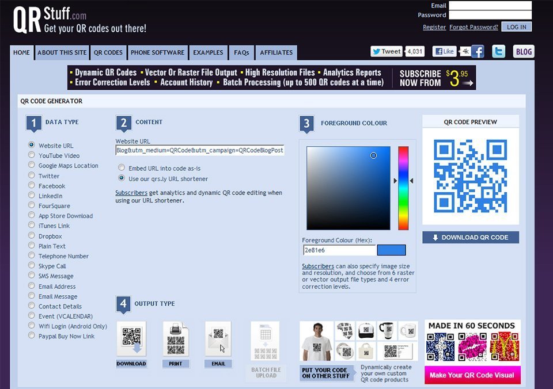
Task: Open the PHONE SOFTWARE tab
Action: click(158, 52)
